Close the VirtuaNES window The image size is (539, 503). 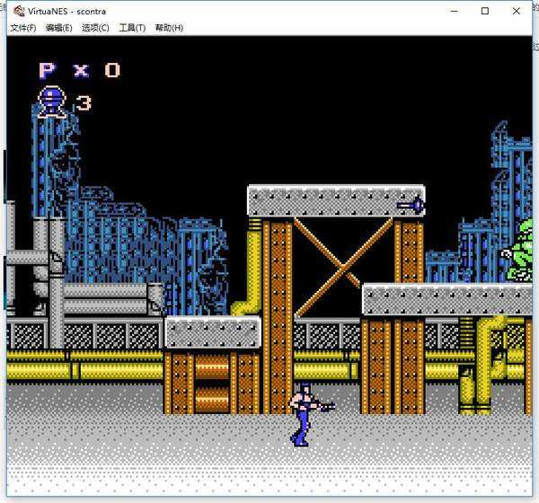pyautogui.click(x=516, y=11)
